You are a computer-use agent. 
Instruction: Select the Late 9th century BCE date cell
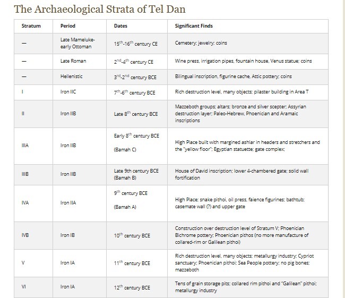point(137,174)
